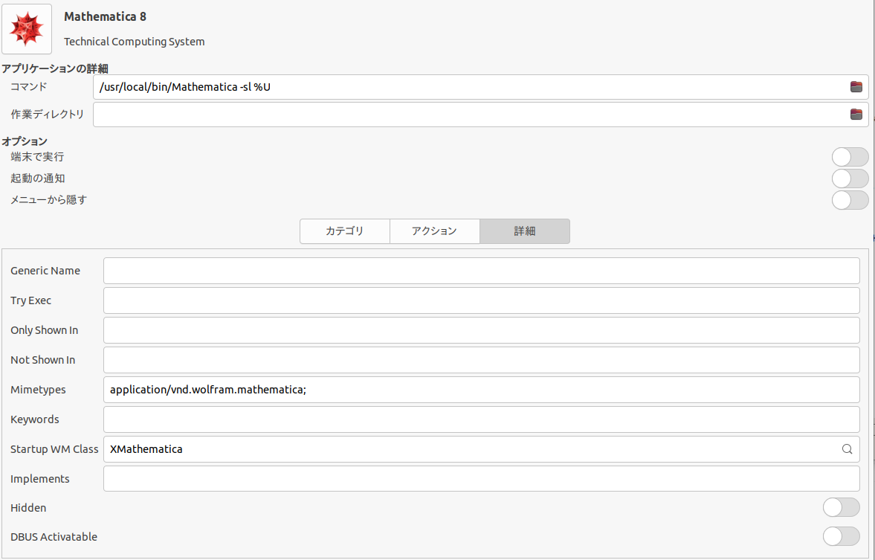The image size is (875, 560).
Task: Click the Startup WM Class field
Action: [x=482, y=449]
